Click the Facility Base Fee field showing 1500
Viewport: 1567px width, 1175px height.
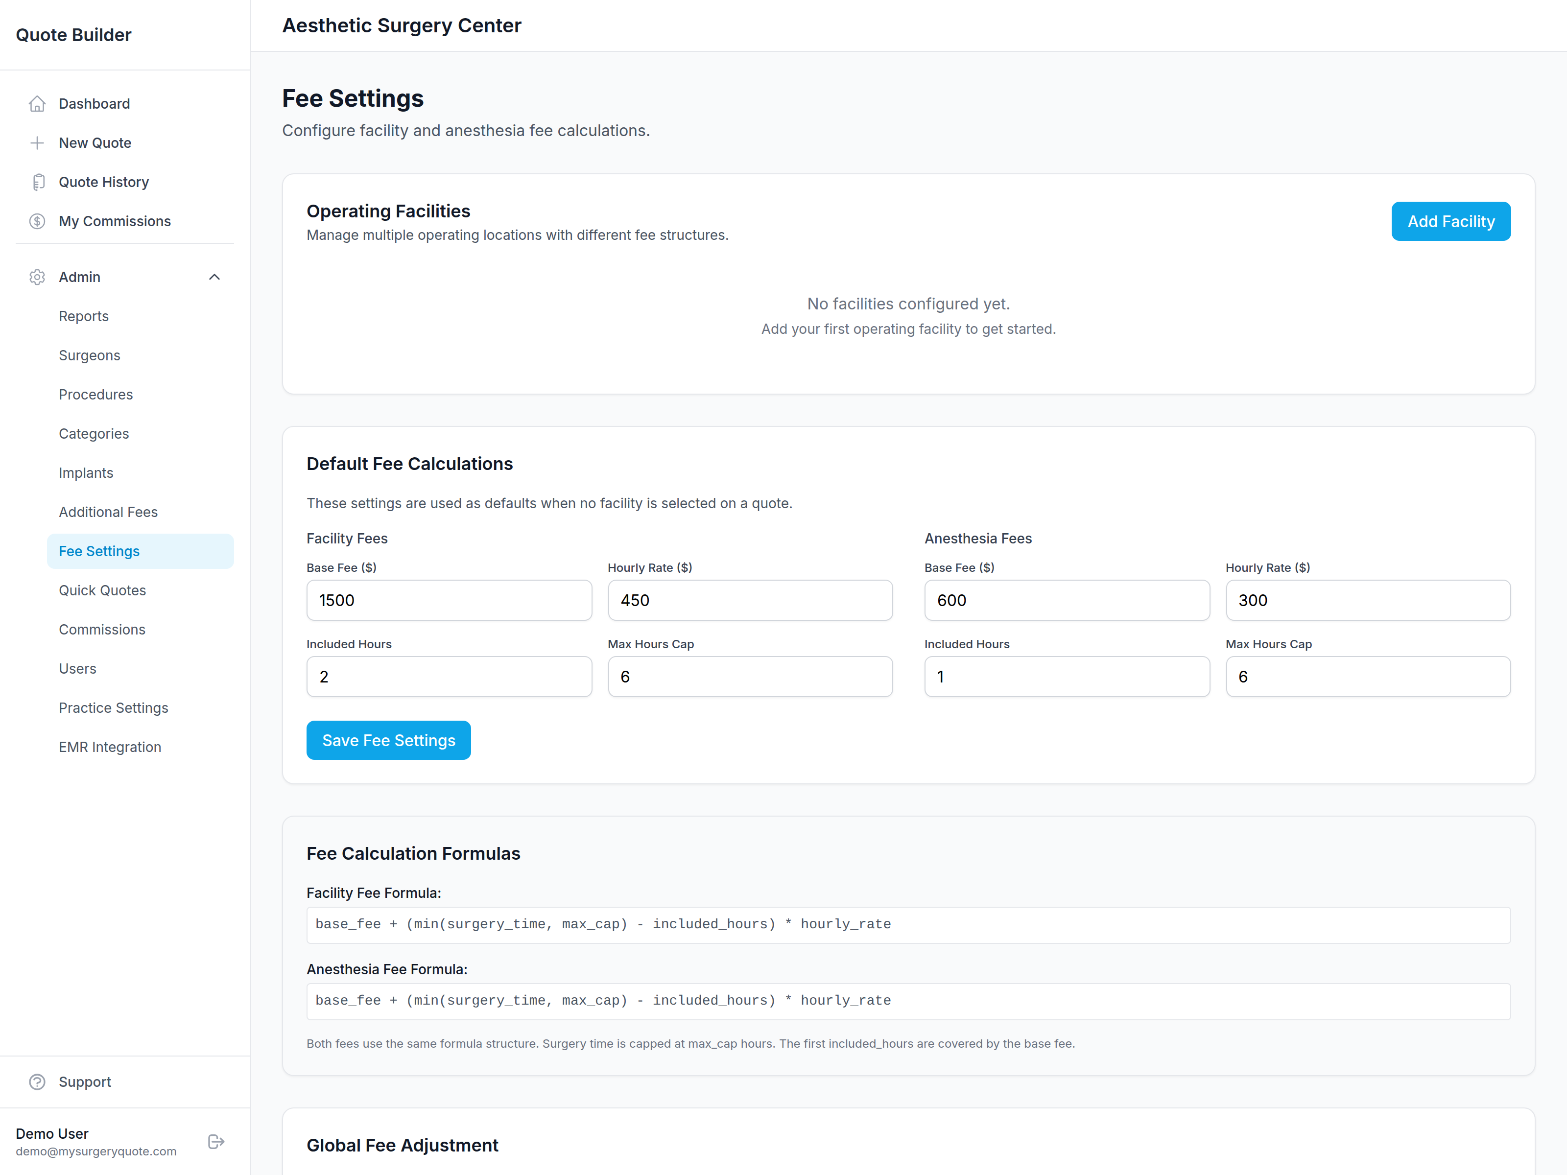pos(449,601)
